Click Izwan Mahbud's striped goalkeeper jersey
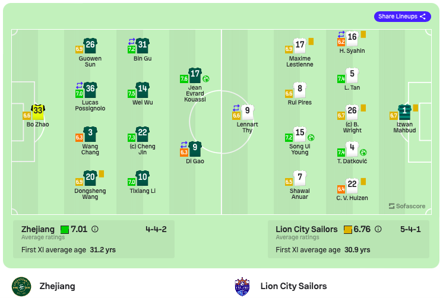The image size is (443, 298). click(404, 112)
